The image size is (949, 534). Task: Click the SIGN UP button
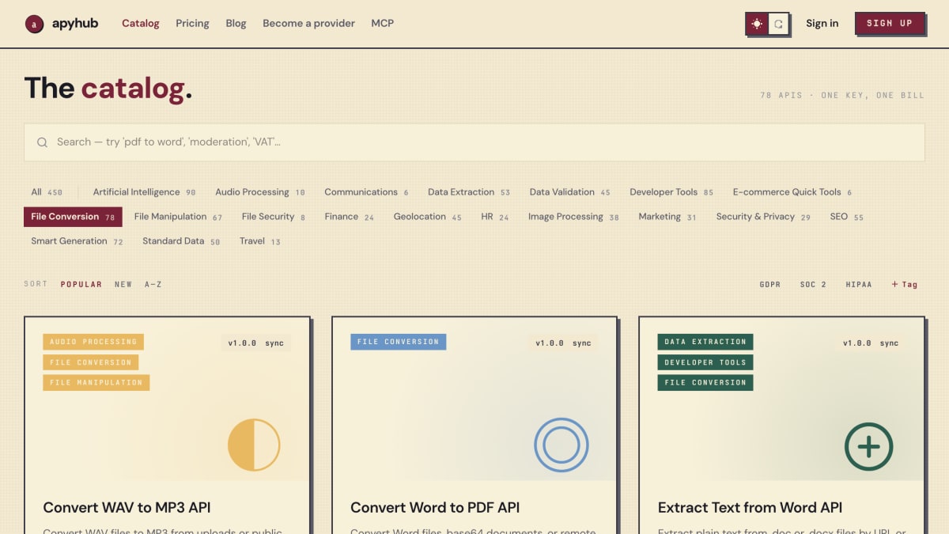tap(890, 24)
